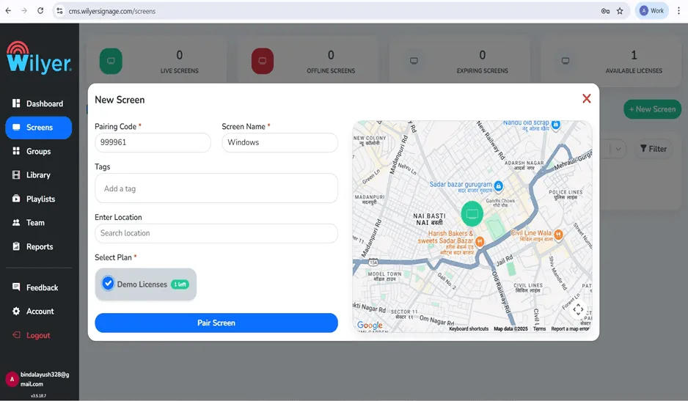
Task: Click the Reports clipboard icon
Action: 16,246
